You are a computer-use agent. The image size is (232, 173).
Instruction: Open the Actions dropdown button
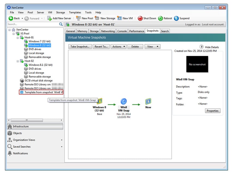118,47
